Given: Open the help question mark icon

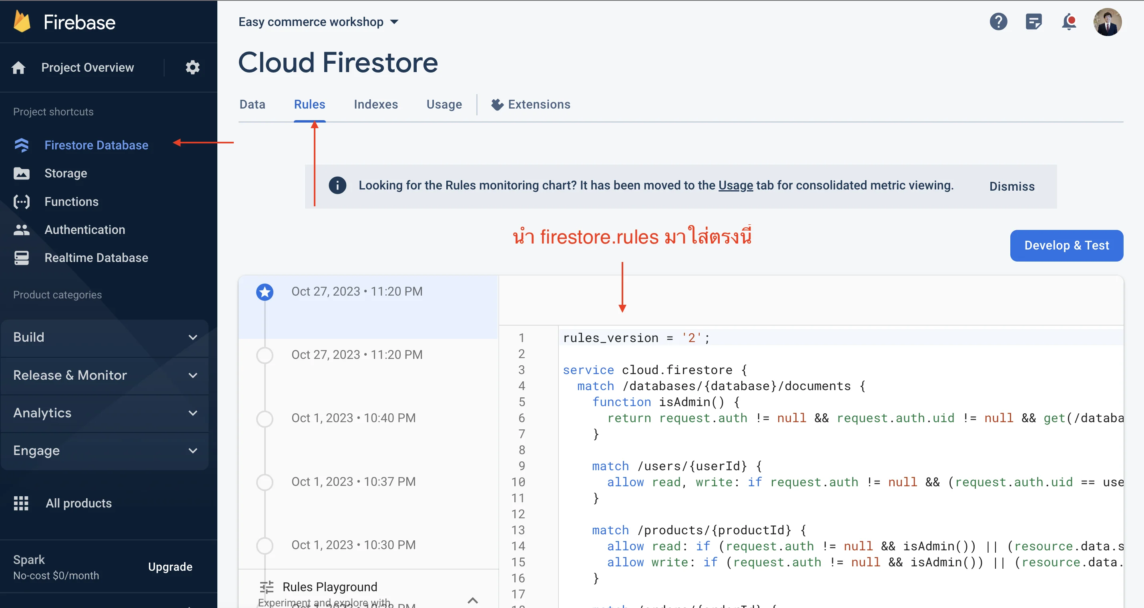Looking at the screenshot, I should click(998, 22).
